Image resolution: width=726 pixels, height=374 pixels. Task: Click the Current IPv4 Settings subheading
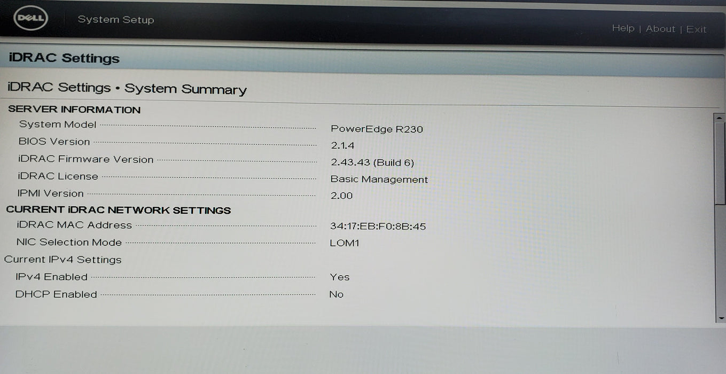click(x=63, y=260)
